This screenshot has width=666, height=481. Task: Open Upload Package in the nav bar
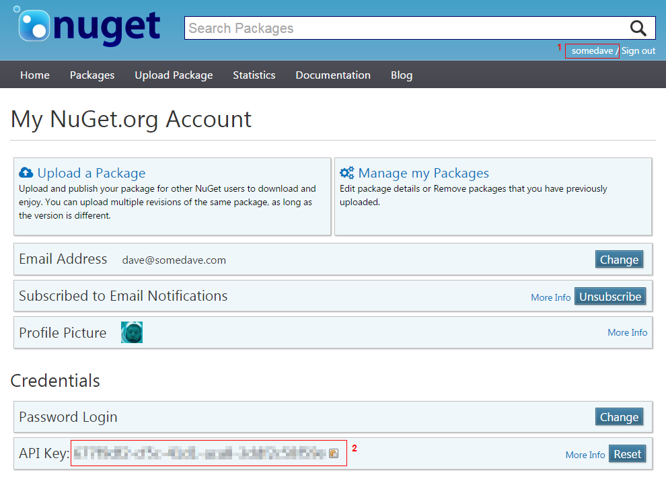174,75
